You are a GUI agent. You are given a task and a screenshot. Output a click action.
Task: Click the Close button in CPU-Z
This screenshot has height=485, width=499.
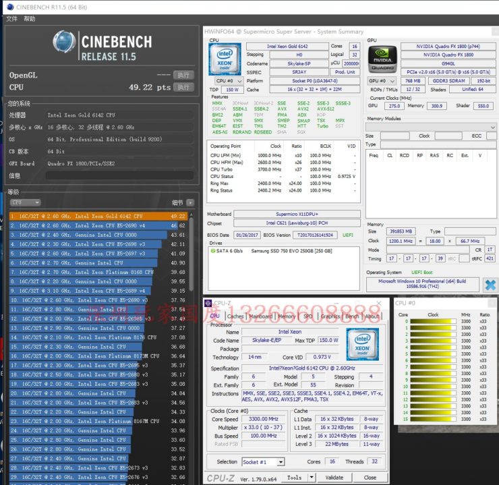tap(370, 478)
